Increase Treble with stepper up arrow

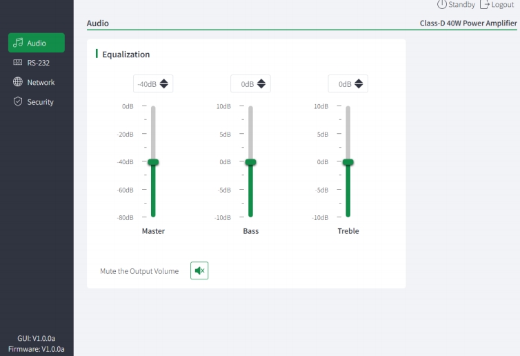359,81
